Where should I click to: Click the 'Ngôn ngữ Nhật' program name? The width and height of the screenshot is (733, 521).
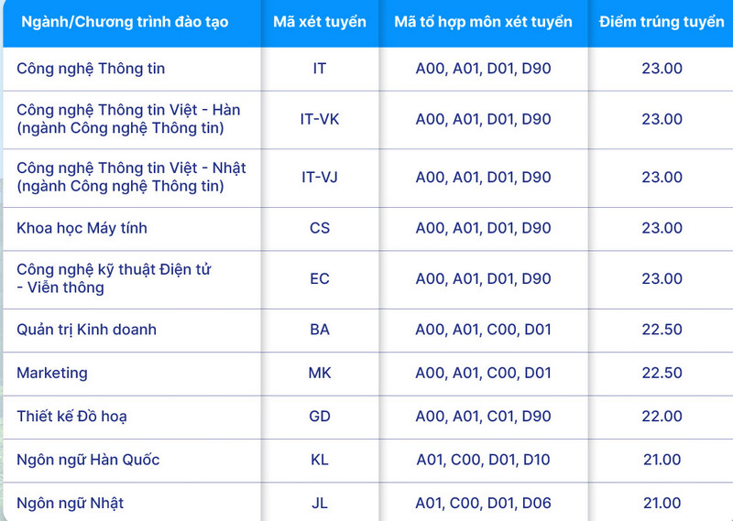[71, 504]
